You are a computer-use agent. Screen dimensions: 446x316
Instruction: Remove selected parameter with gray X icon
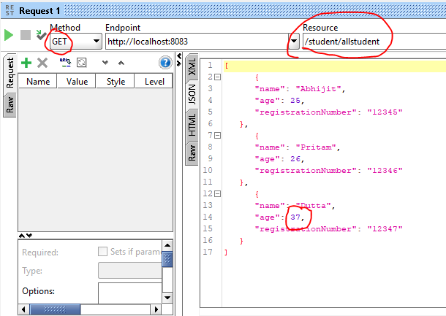pos(42,63)
